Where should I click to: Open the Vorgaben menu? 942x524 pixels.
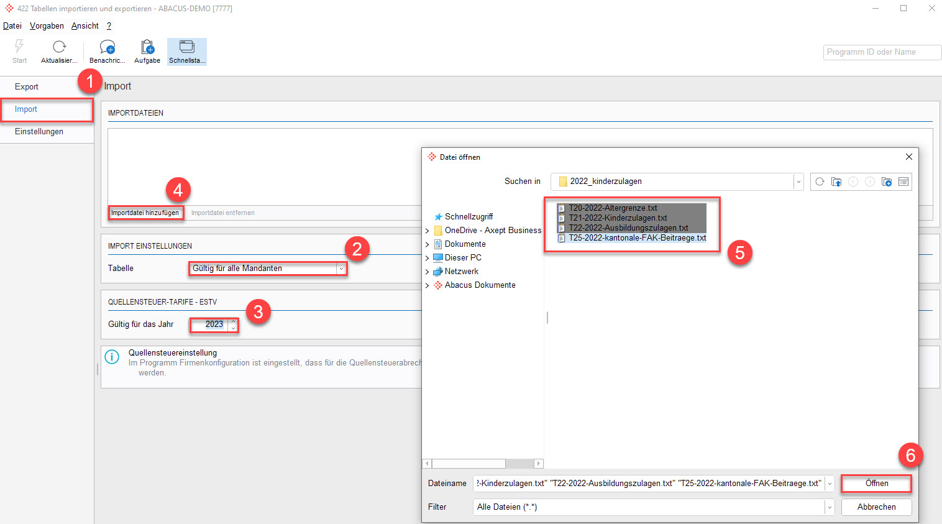(x=47, y=25)
